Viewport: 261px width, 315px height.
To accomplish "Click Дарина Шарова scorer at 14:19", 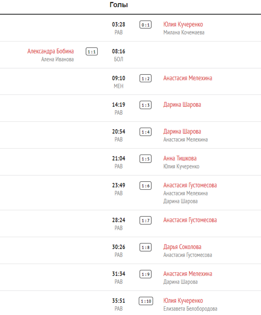I will coord(182,105).
